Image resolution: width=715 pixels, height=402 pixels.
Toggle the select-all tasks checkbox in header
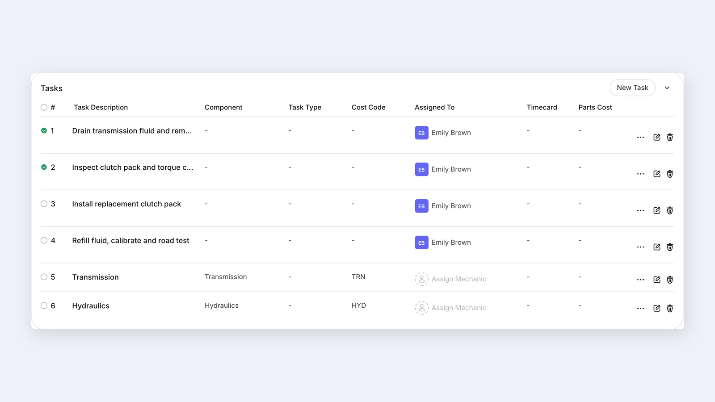click(44, 107)
